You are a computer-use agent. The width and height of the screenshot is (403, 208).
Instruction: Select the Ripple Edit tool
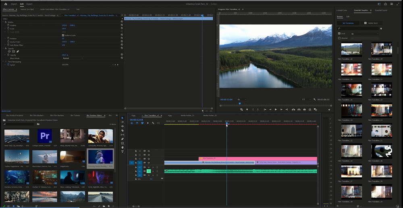tap(123, 126)
